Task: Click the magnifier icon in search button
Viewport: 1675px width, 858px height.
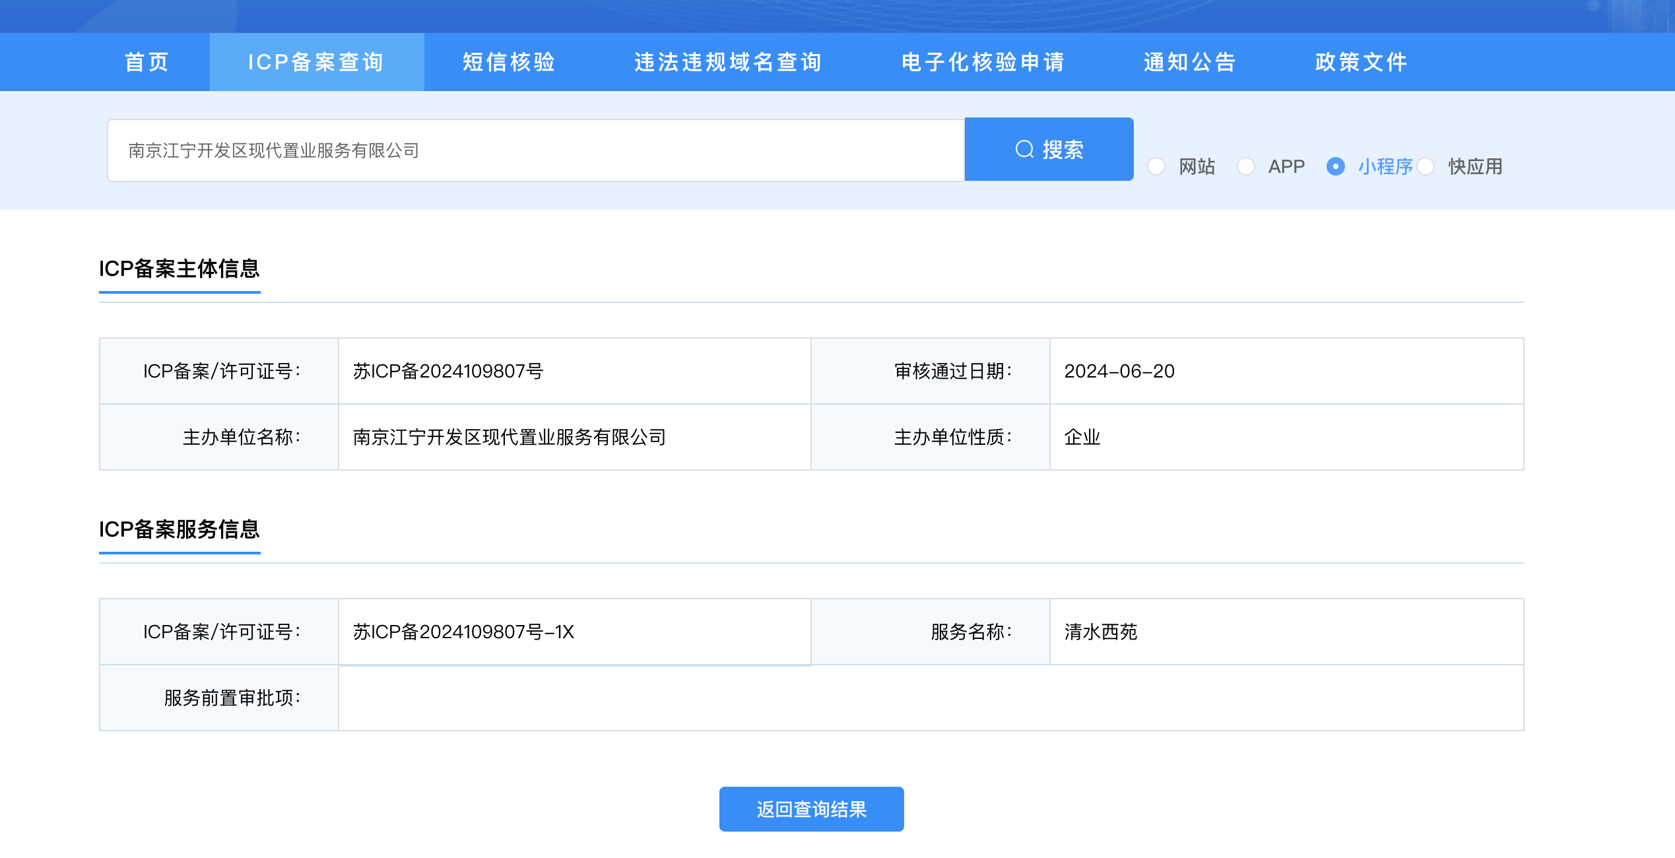Action: [1024, 149]
